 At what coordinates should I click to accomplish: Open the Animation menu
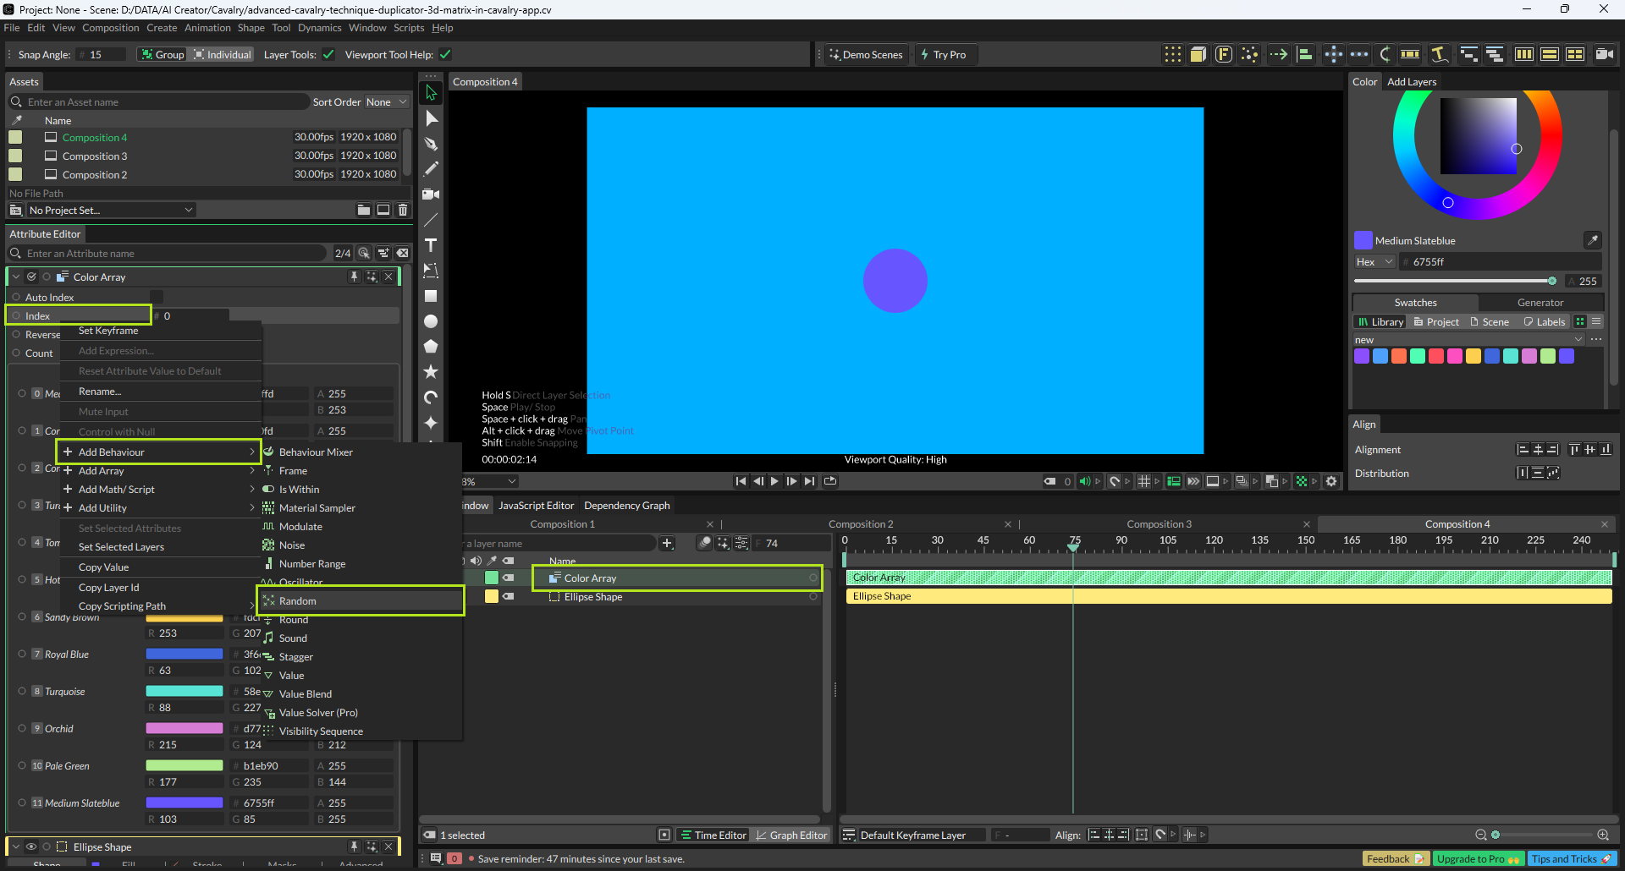click(x=207, y=28)
